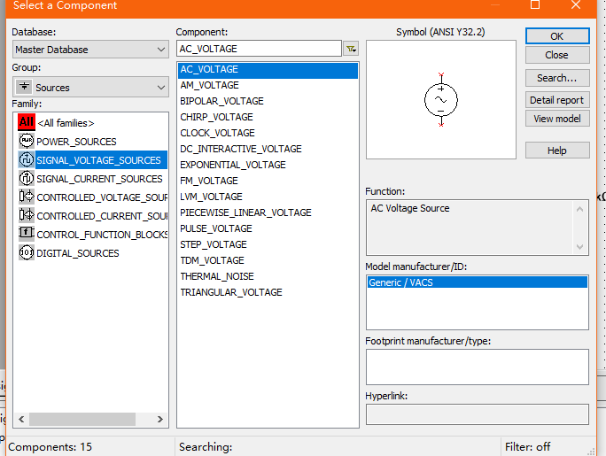Select POWER_SOURCES family label
Viewport: 606px width, 456px height.
(x=76, y=142)
